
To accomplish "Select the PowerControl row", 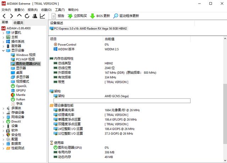I will pos(122,44).
